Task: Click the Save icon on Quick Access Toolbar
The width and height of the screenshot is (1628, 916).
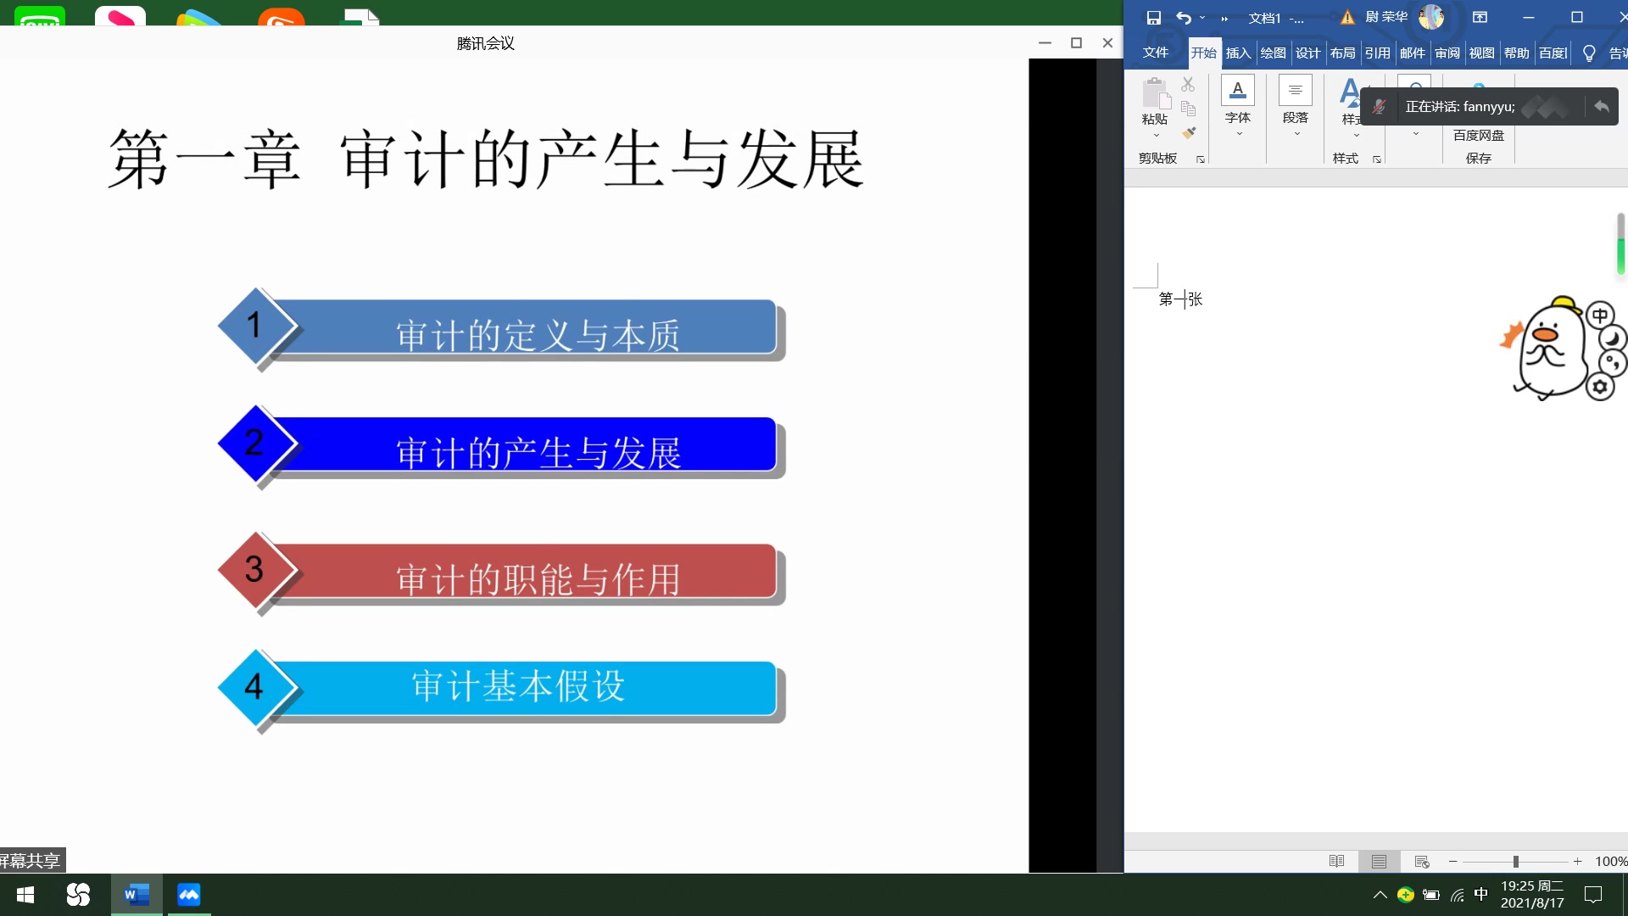Action: click(x=1153, y=17)
